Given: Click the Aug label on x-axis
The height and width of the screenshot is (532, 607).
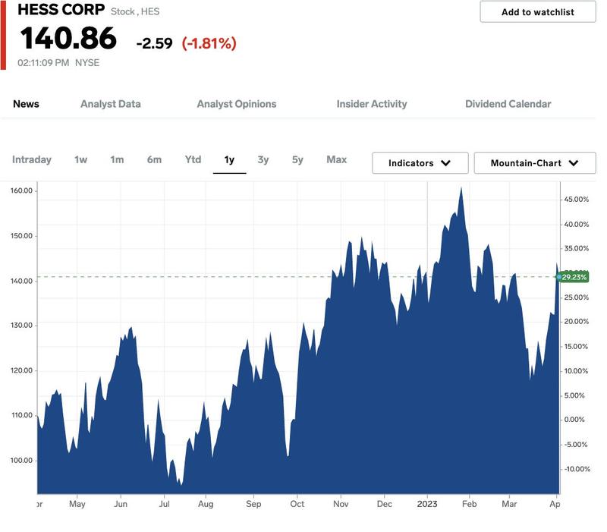Looking at the screenshot, I should [206, 504].
